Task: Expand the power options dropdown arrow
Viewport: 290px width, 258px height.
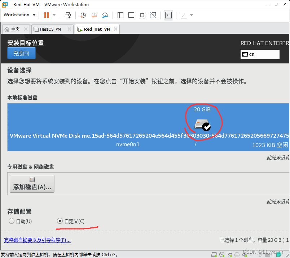Action: (54, 15)
